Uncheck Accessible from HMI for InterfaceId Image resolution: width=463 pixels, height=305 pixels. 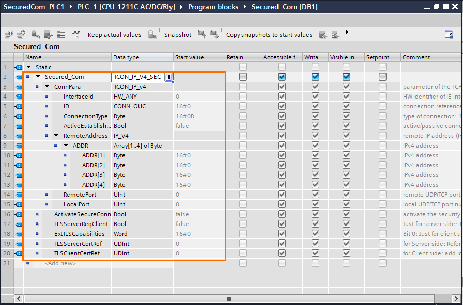[x=282, y=96]
